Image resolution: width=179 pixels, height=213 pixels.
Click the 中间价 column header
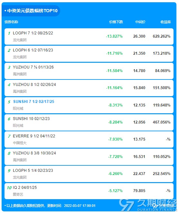click(140, 22)
